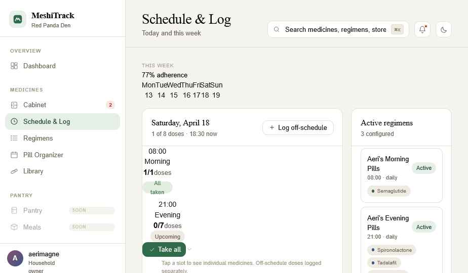
Task: Click the green Take all button
Action: [164, 249]
